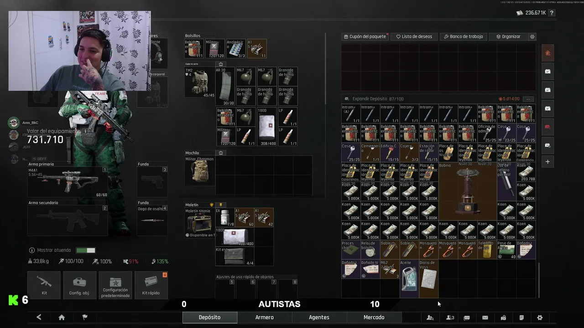Open the chat messages icon

(x=467, y=318)
